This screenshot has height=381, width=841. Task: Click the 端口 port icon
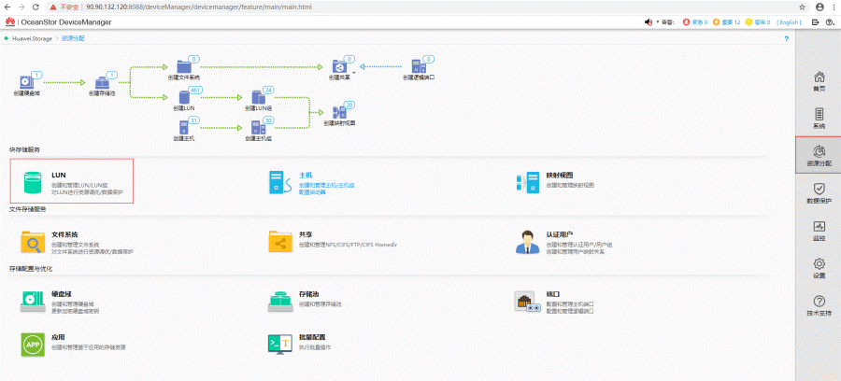[x=527, y=301]
